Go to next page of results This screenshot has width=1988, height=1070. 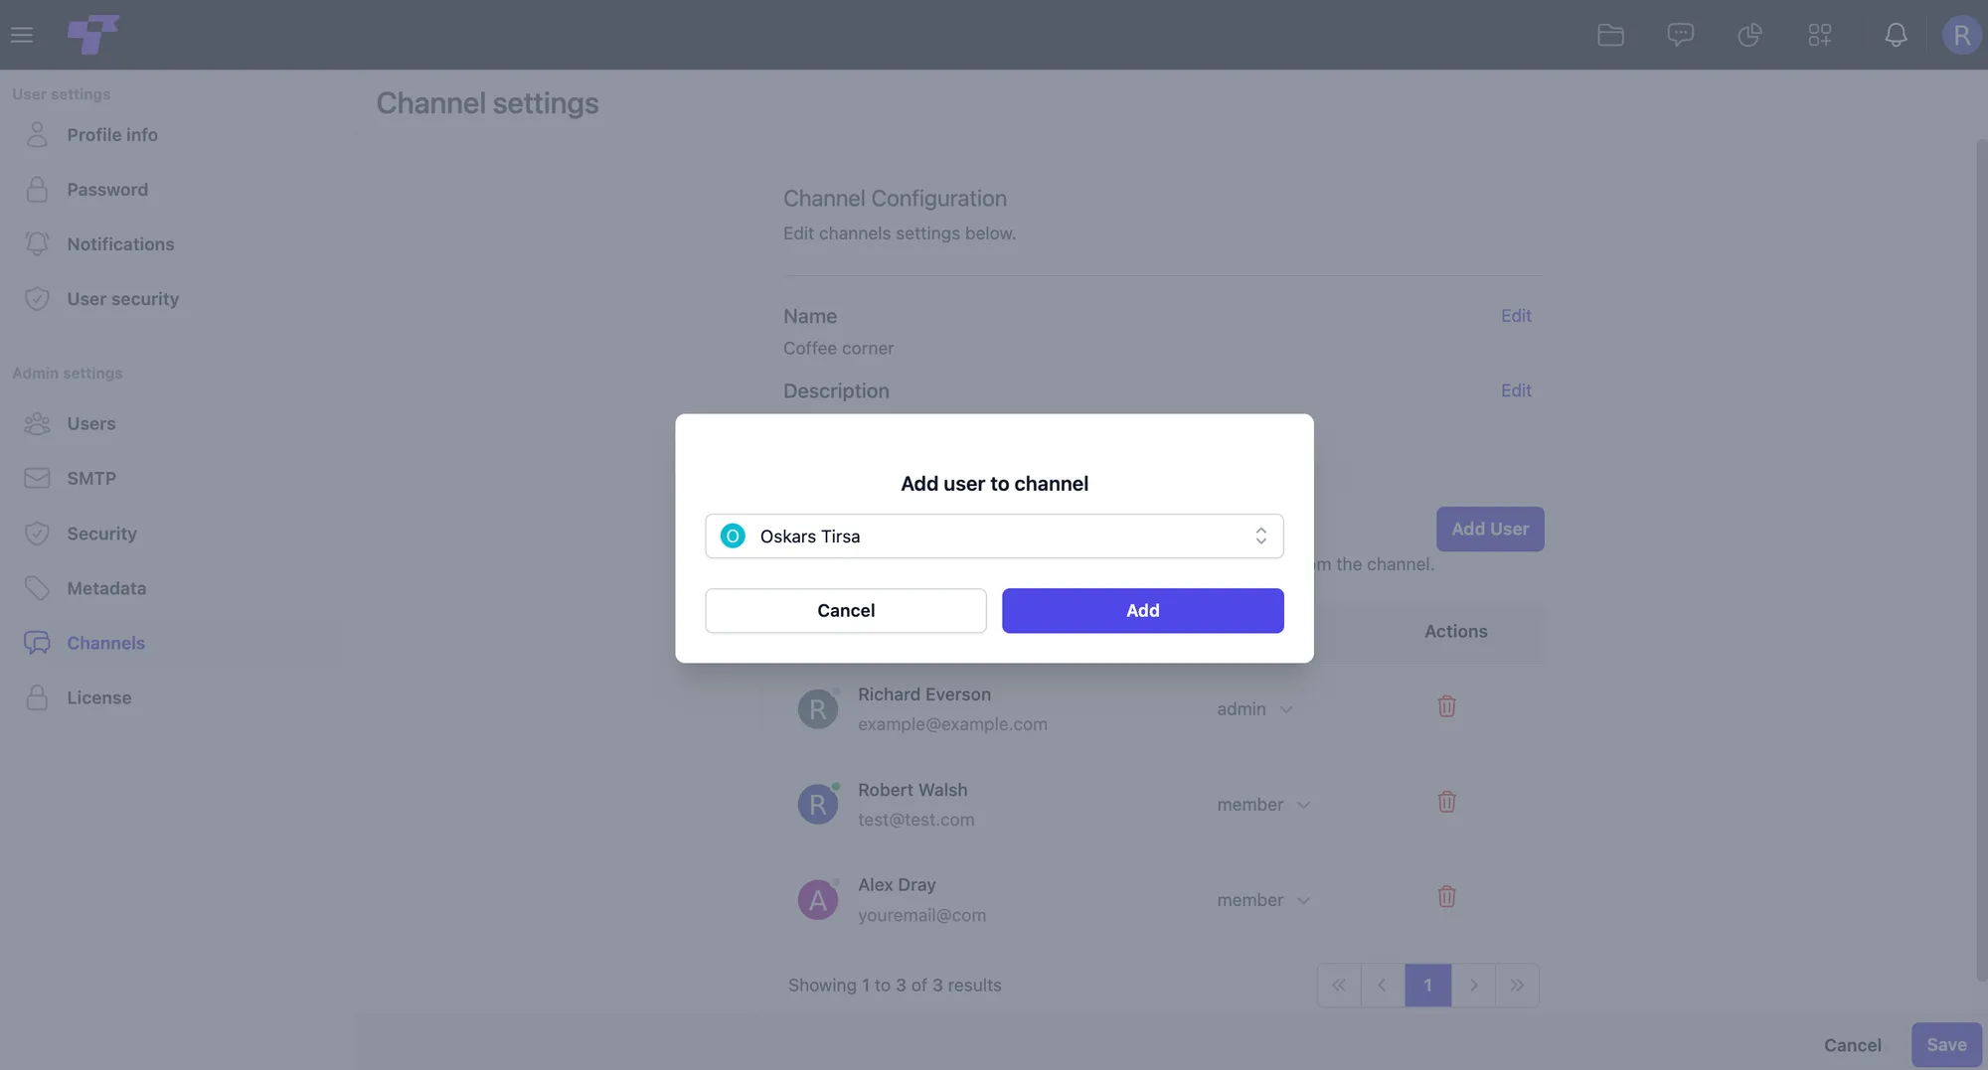pos(1473,986)
